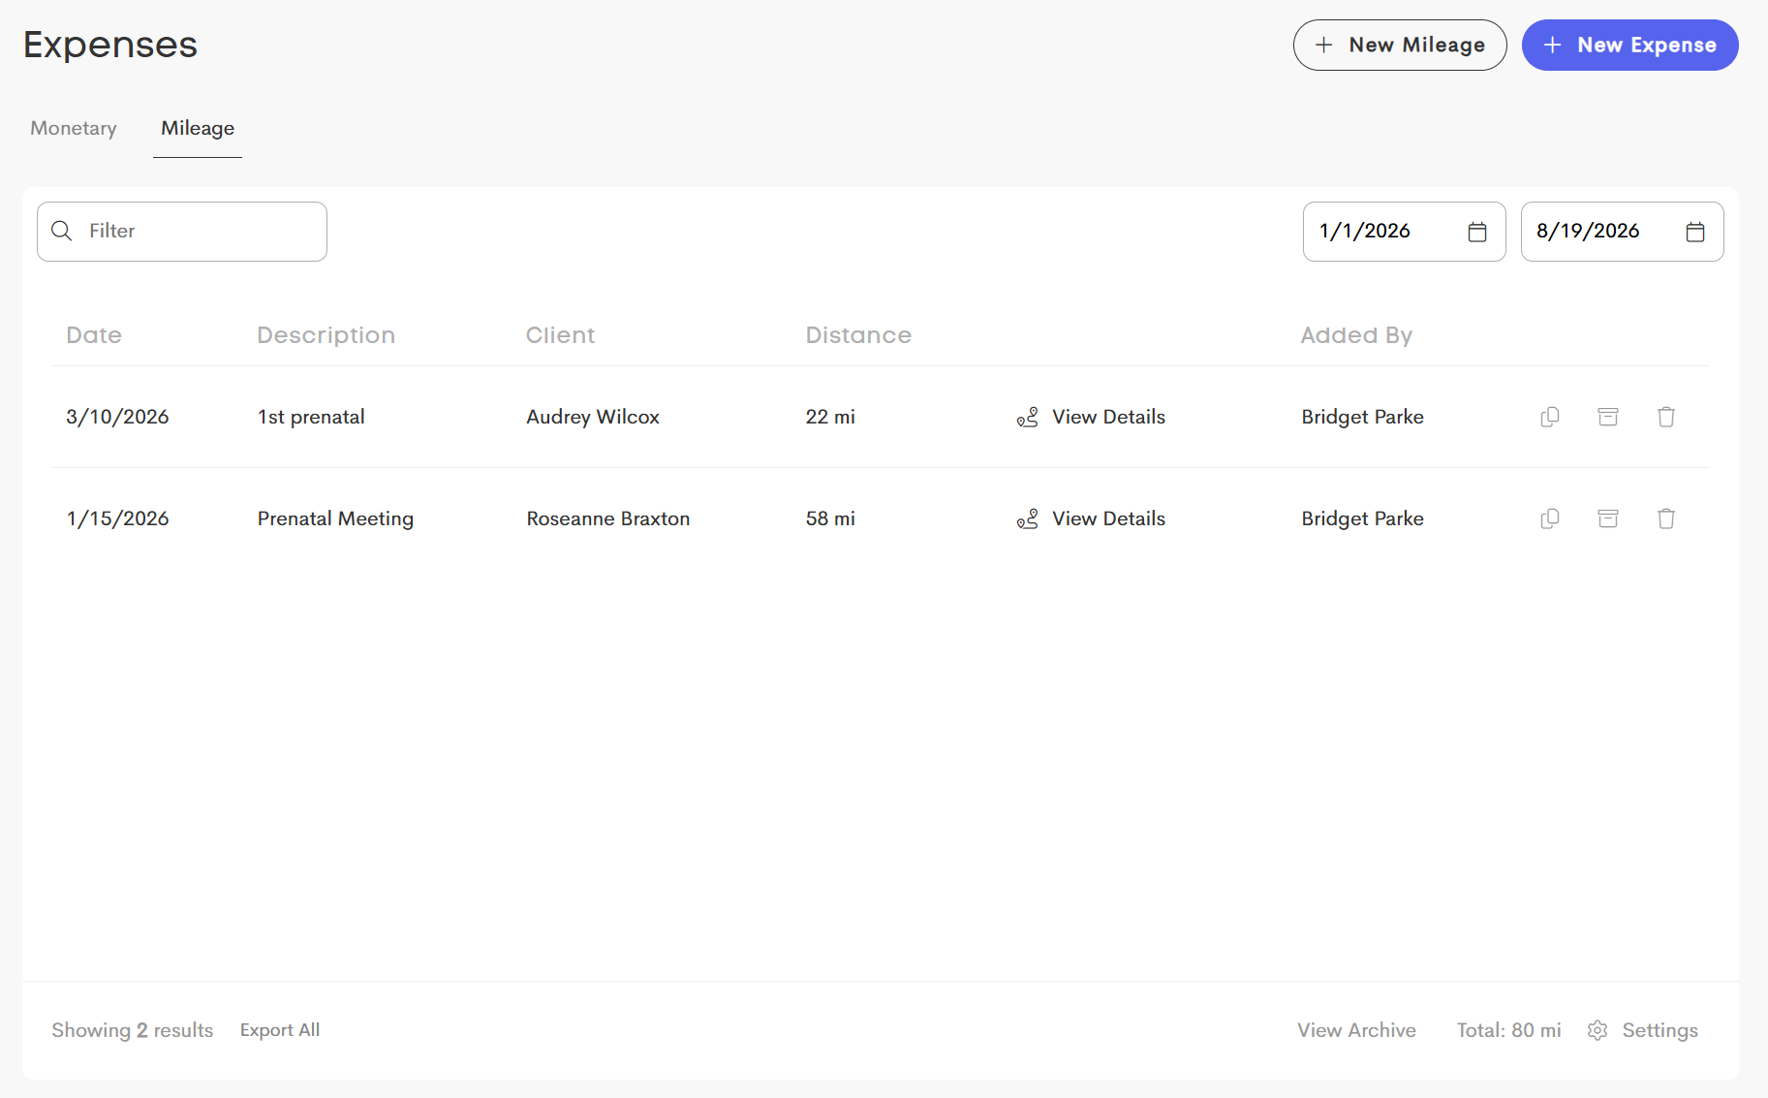Delete the Prenatal Meeting mileage entry

1666,518
